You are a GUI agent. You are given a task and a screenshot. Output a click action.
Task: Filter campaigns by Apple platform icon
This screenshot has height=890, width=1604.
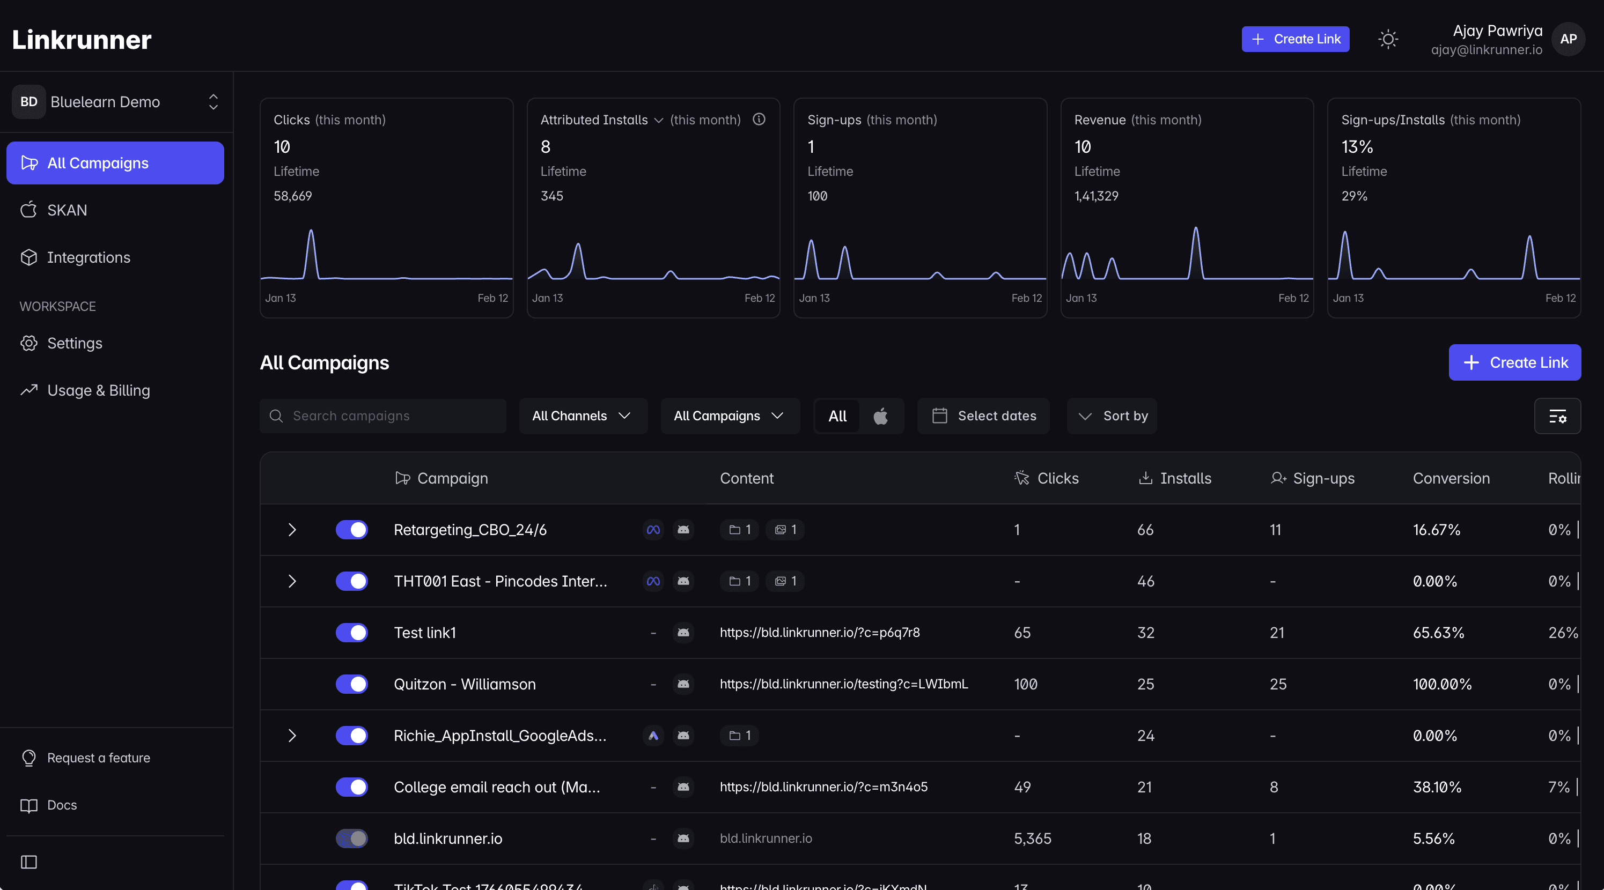(x=880, y=416)
